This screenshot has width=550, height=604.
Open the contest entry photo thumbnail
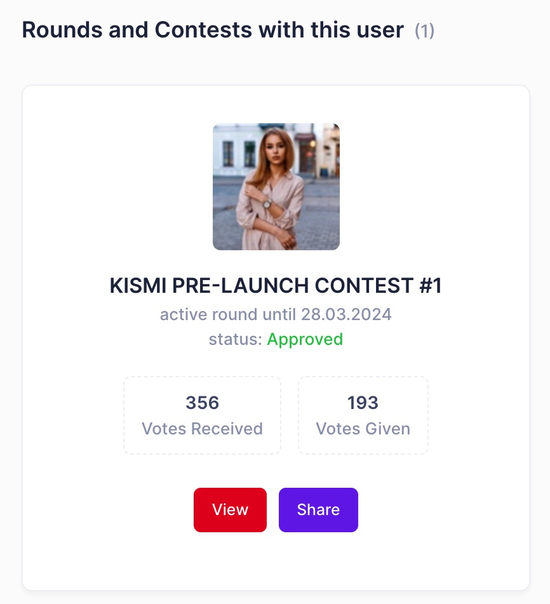tap(276, 187)
